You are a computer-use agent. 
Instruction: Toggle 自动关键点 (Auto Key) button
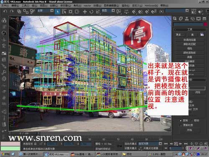(130, 144)
